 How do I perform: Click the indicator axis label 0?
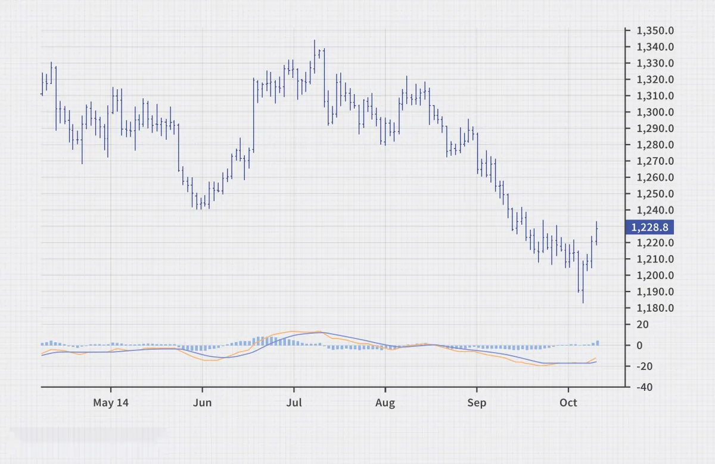click(640, 346)
